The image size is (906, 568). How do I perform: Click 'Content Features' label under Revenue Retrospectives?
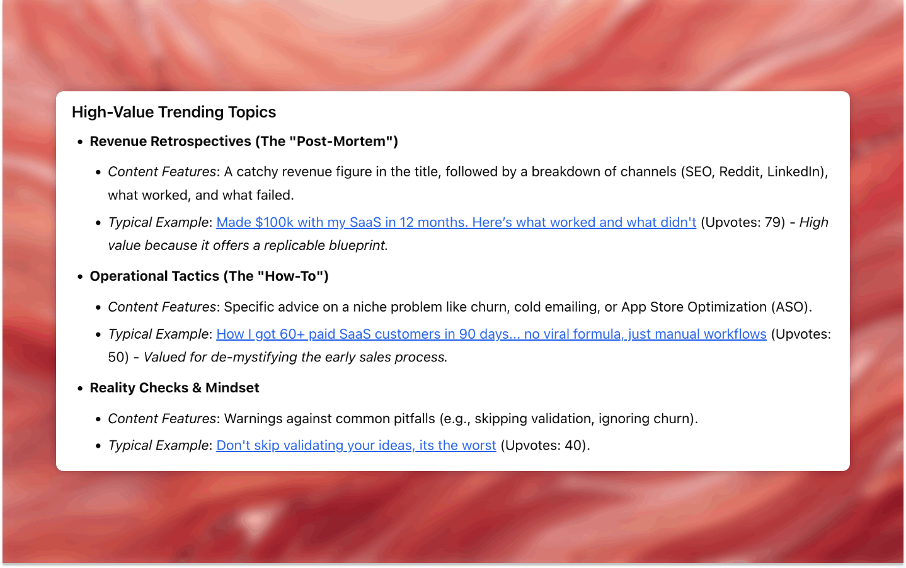[162, 172]
